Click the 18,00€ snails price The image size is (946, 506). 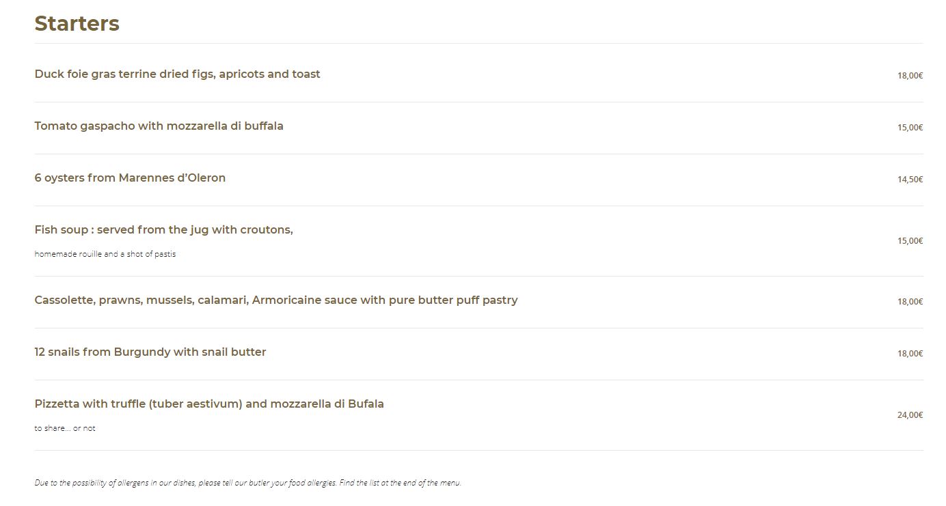910,354
